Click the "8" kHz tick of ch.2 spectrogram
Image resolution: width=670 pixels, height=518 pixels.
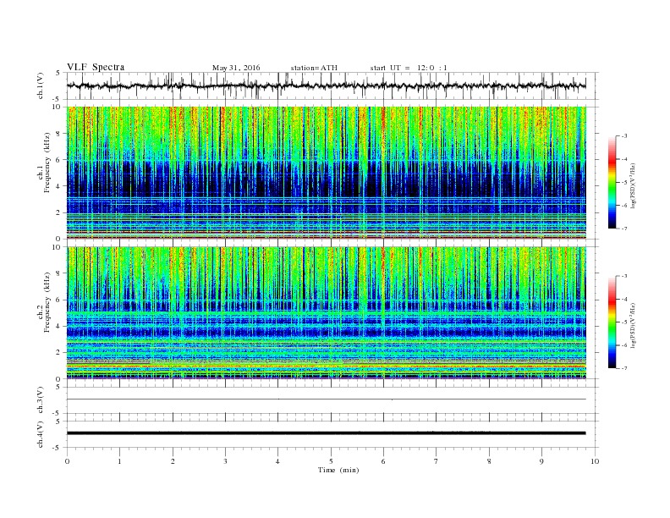(59, 273)
